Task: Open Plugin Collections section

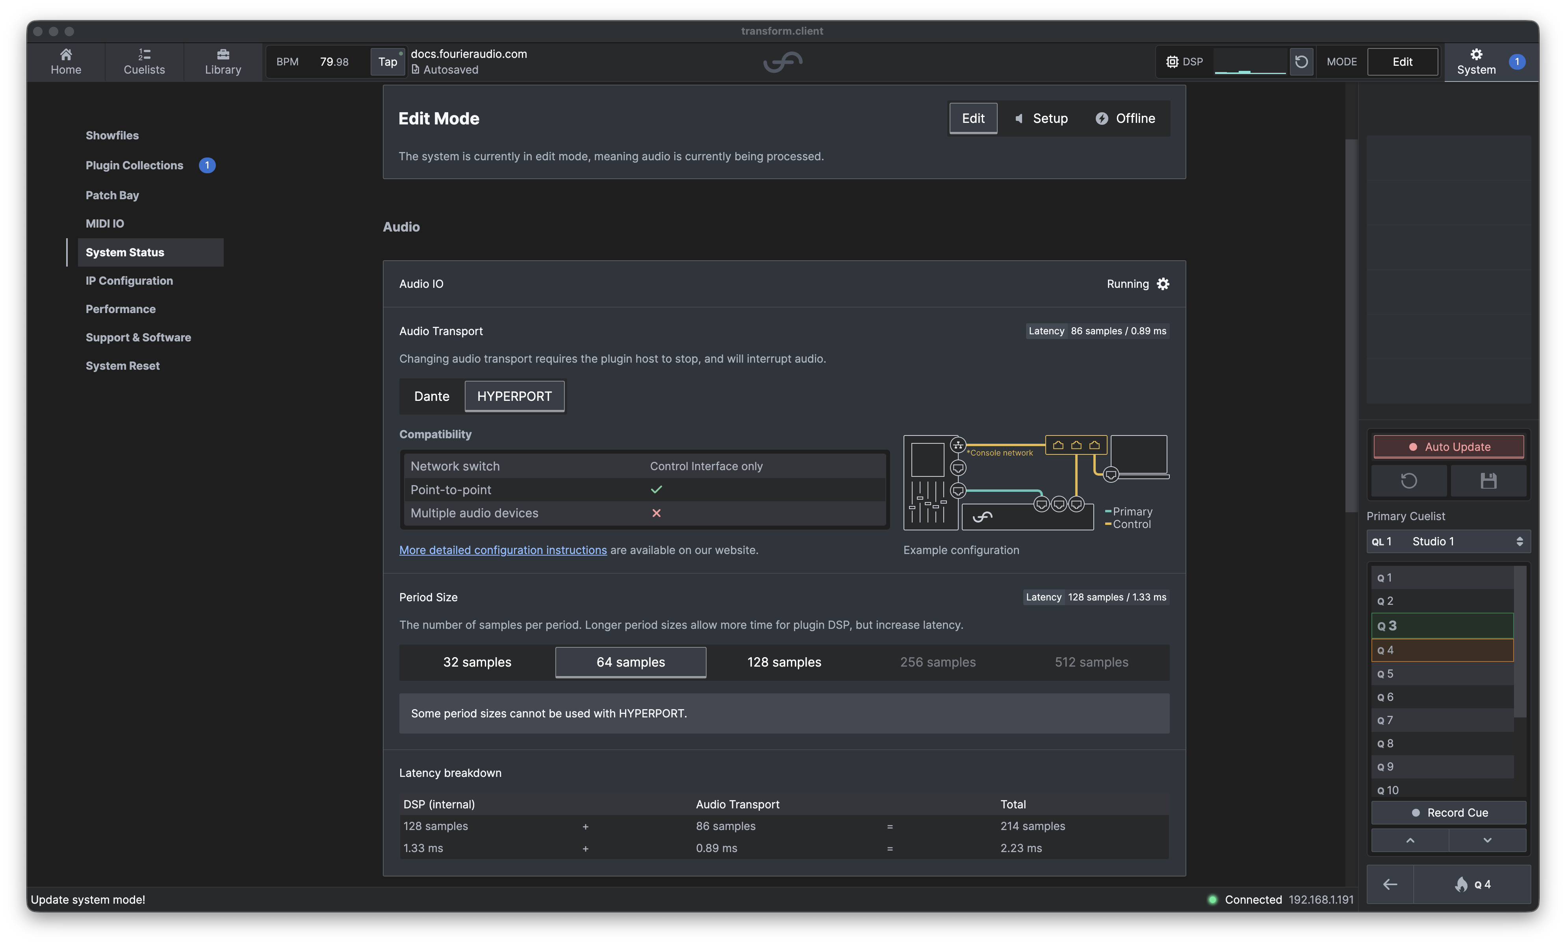Action: pyautogui.click(x=134, y=165)
